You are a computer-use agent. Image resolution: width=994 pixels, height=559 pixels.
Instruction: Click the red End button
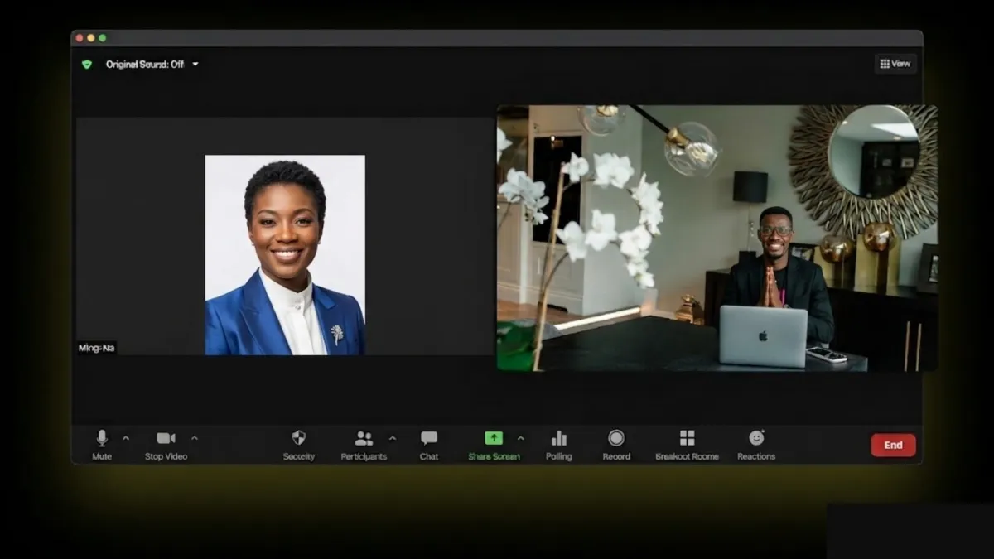[893, 445]
